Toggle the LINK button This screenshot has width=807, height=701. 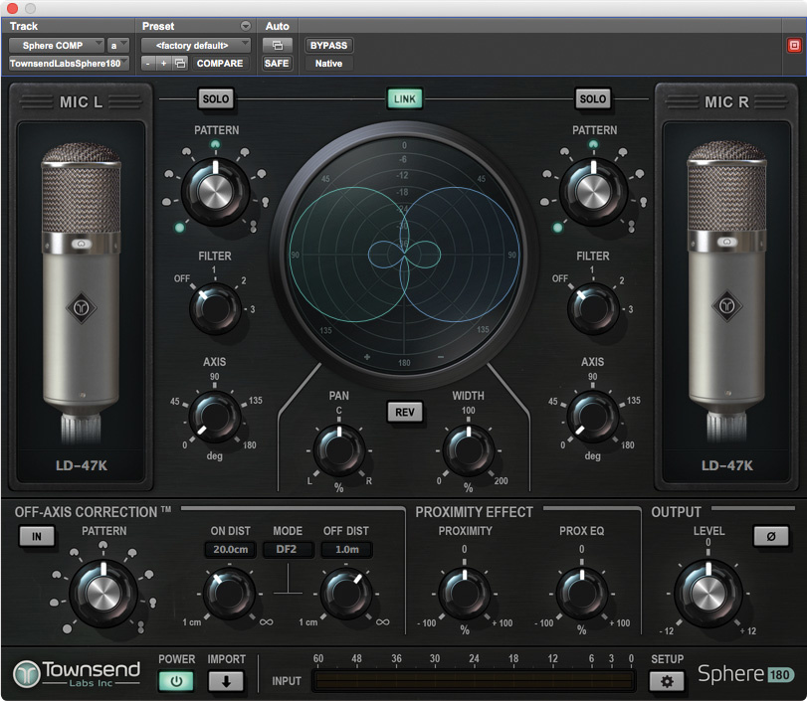point(405,98)
